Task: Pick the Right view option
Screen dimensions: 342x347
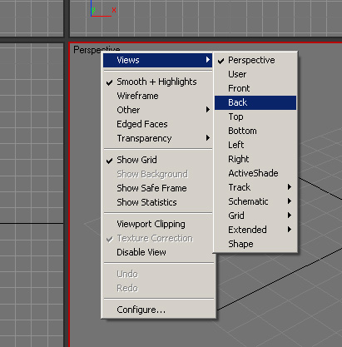Action: [x=255, y=159]
